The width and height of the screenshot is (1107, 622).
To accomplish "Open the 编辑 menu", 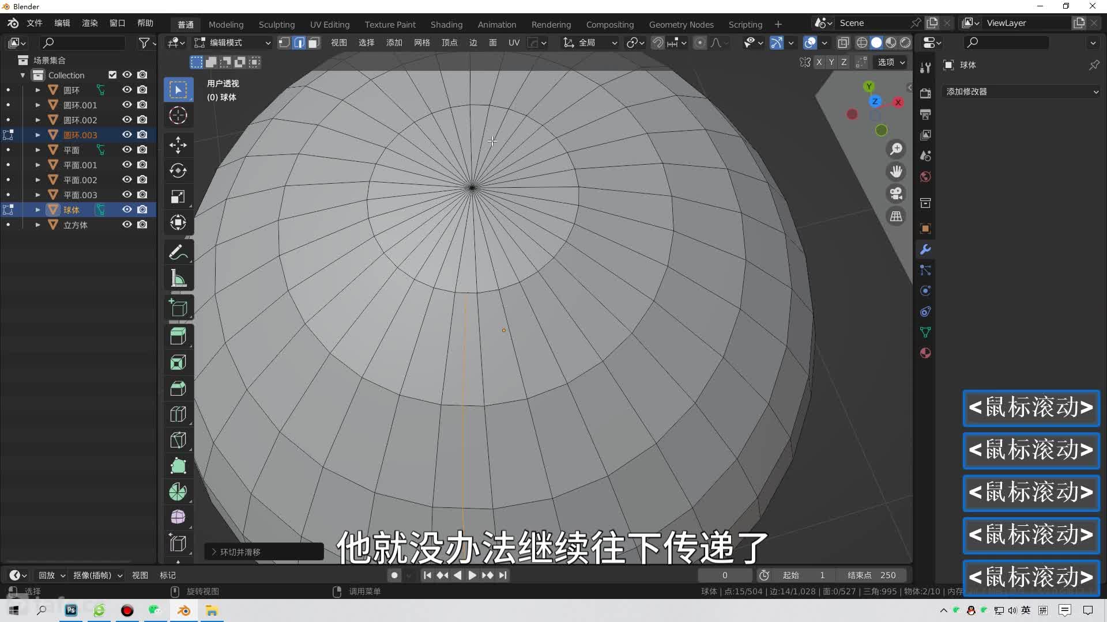I will click(62, 24).
